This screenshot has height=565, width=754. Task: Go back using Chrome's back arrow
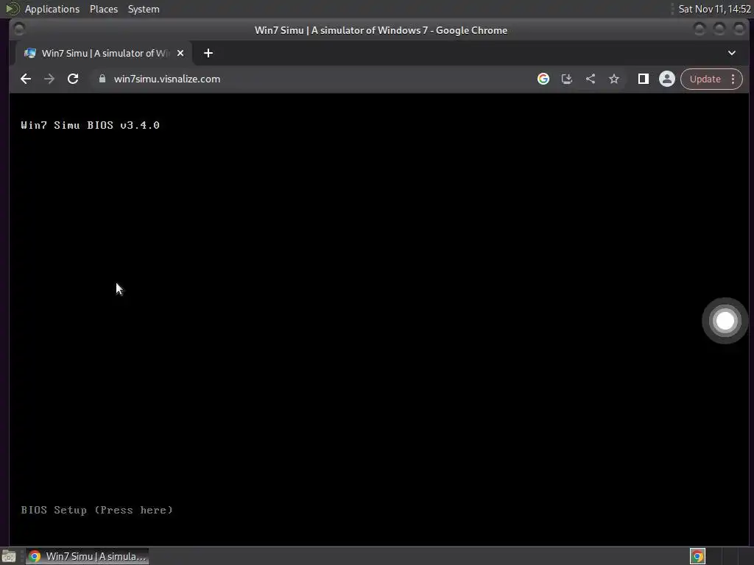(x=26, y=79)
